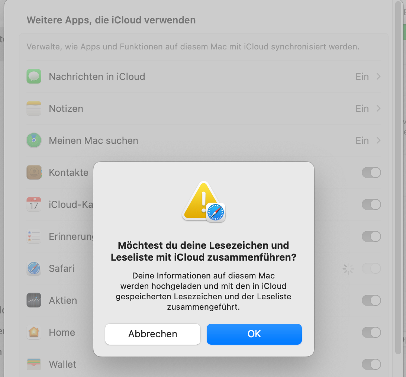Click the Erinnerungen app icon
The height and width of the screenshot is (377, 406).
[x=34, y=236]
